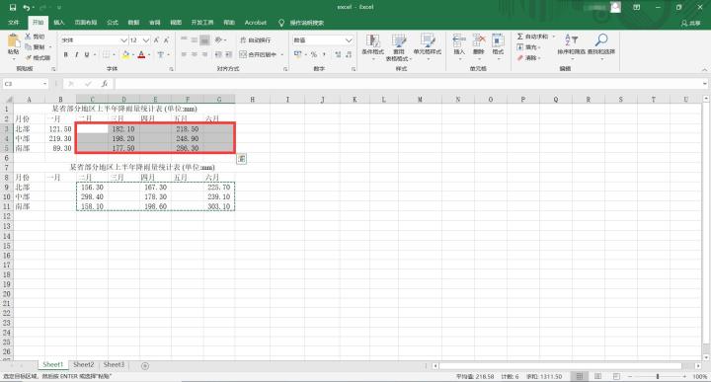Viewport: 711px width, 382px height.
Task: Toggle Wrap Text option
Action: click(256, 40)
